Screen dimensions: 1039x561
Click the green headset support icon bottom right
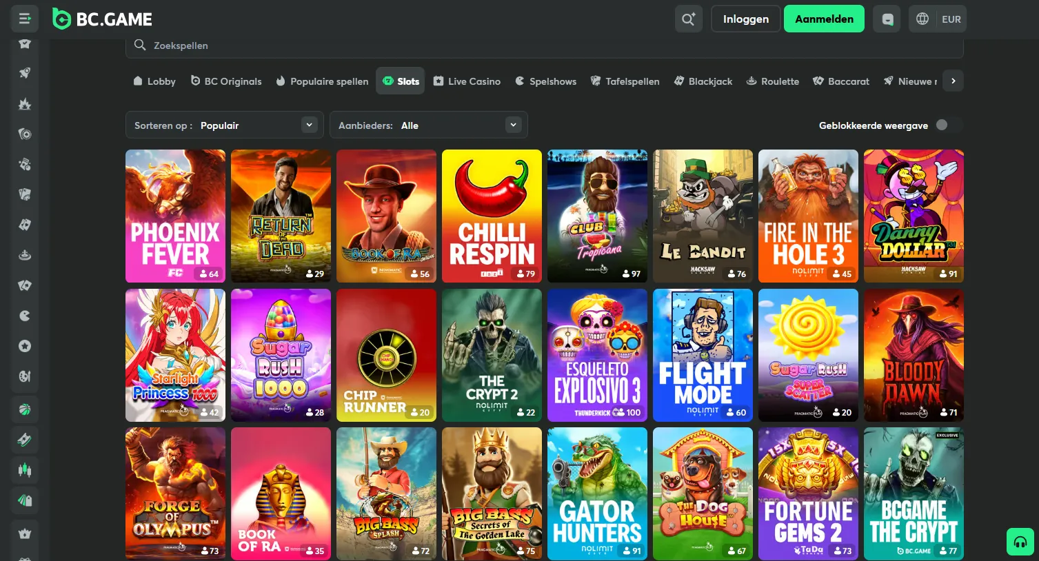(x=1020, y=542)
